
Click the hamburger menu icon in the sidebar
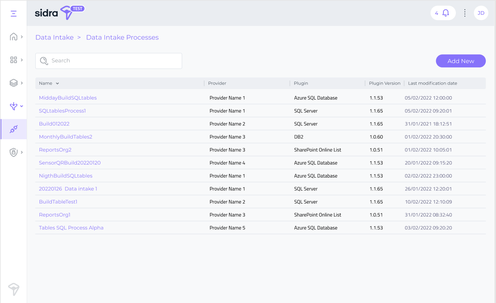(x=14, y=13)
